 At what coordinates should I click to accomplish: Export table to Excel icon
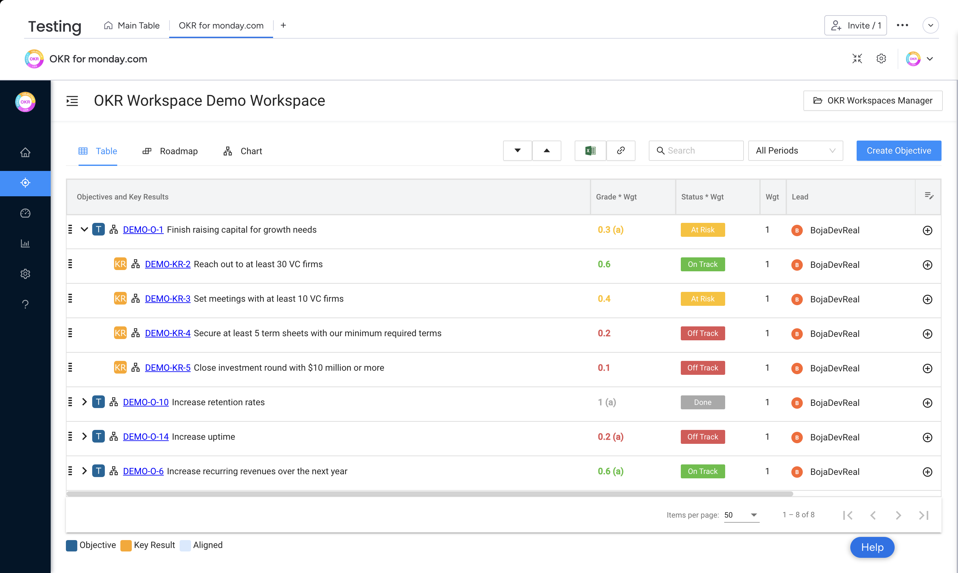click(590, 151)
